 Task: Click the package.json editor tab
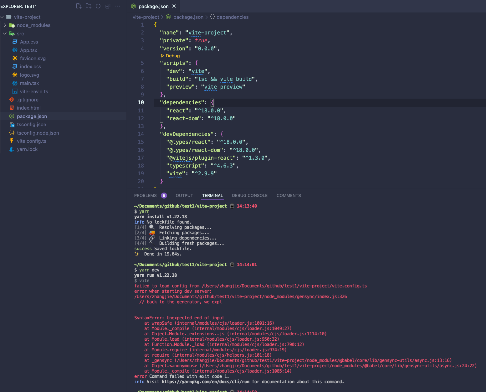(x=153, y=6)
